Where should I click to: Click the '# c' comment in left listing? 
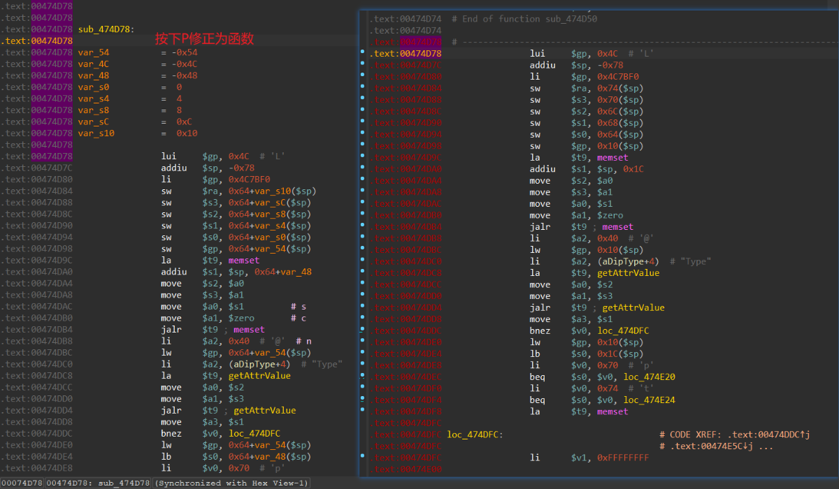pos(299,318)
